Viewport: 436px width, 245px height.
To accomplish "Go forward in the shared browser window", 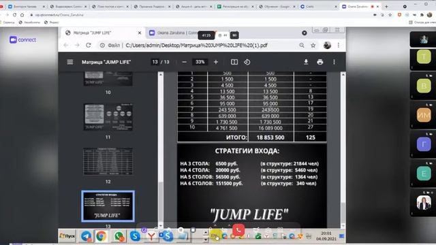I will tap(77, 45).
